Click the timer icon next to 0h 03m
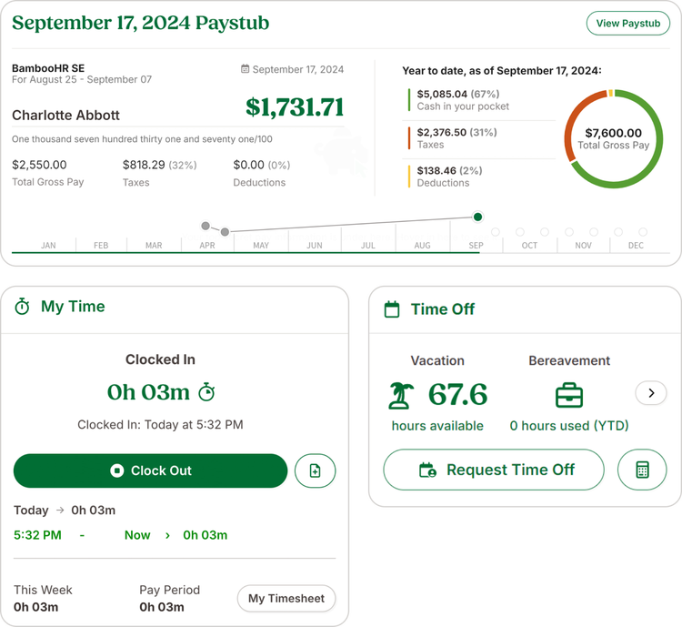 pyautogui.click(x=207, y=392)
